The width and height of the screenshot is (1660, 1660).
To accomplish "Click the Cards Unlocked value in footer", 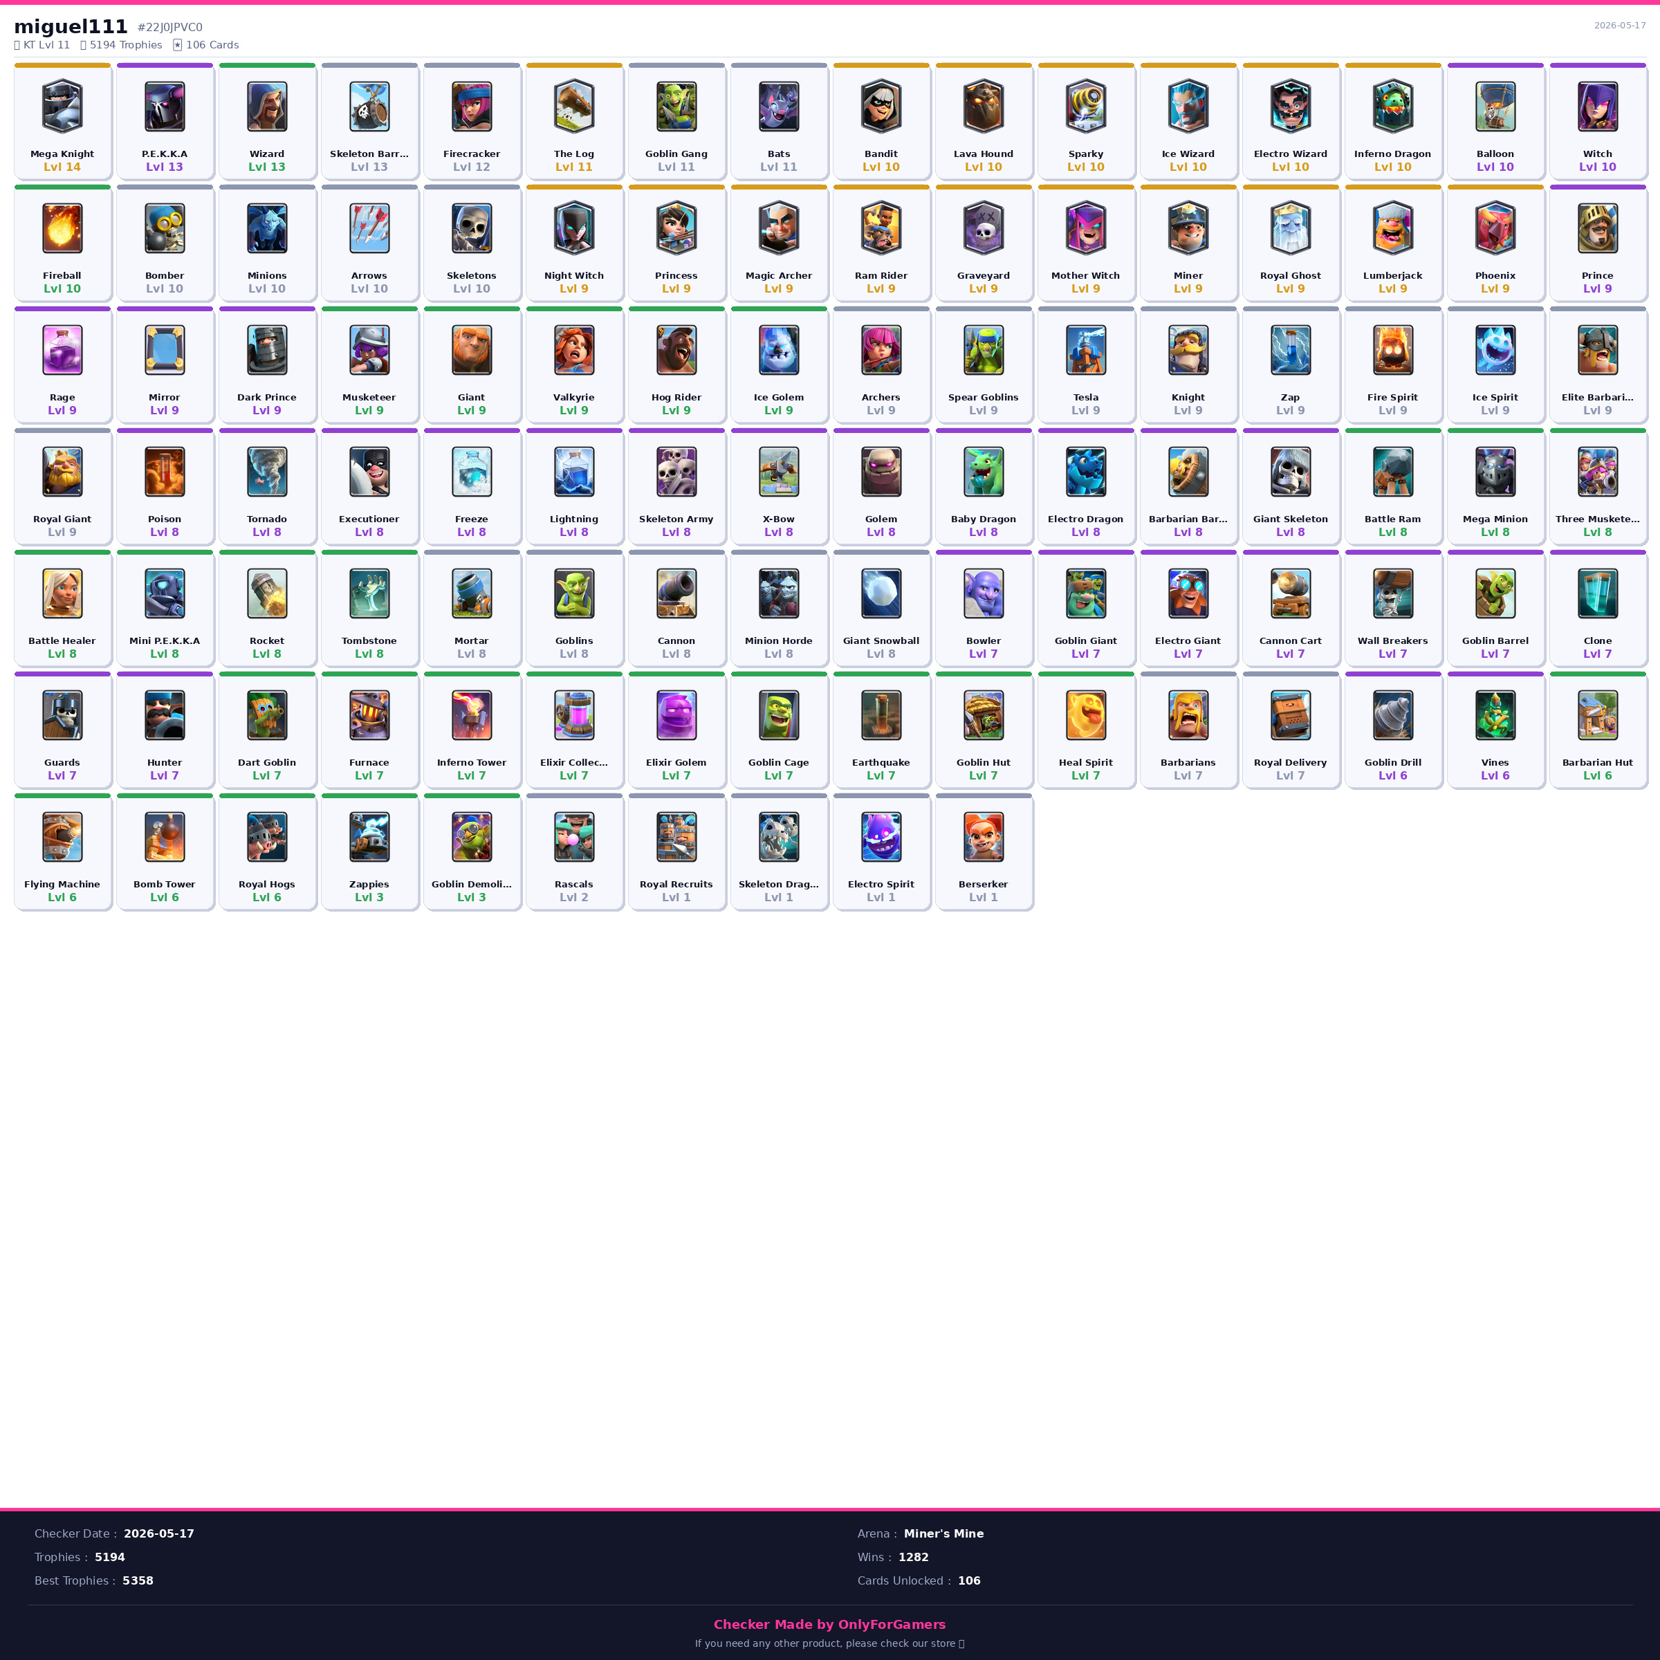I will click(x=969, y=1581).
